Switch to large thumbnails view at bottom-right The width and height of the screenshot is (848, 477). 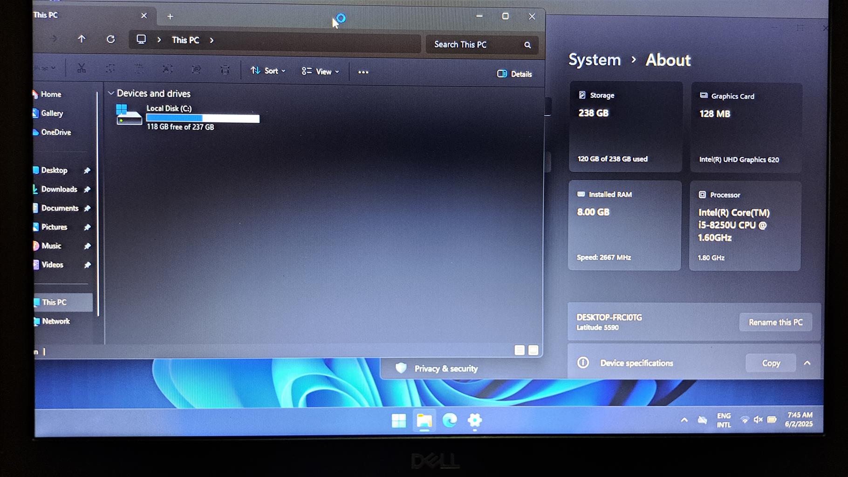(x=533, y=350)
